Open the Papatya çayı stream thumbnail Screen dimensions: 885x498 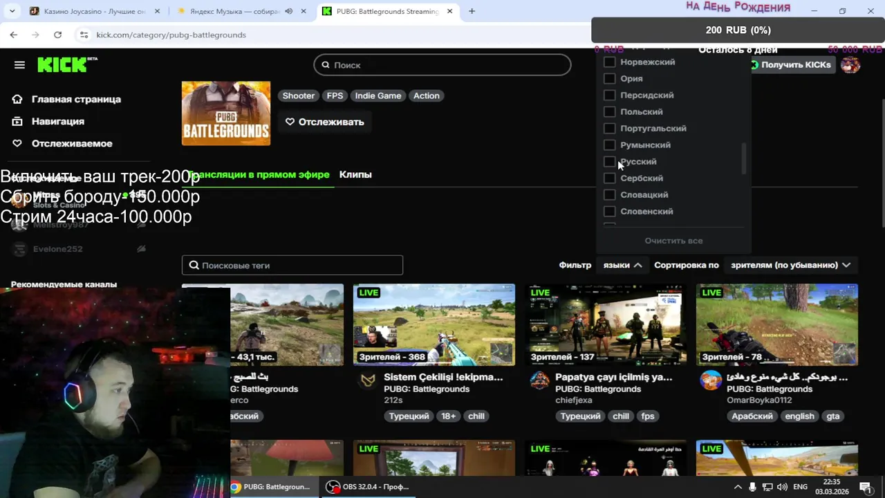606,324
